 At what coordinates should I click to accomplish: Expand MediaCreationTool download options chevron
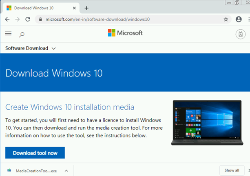66,171
